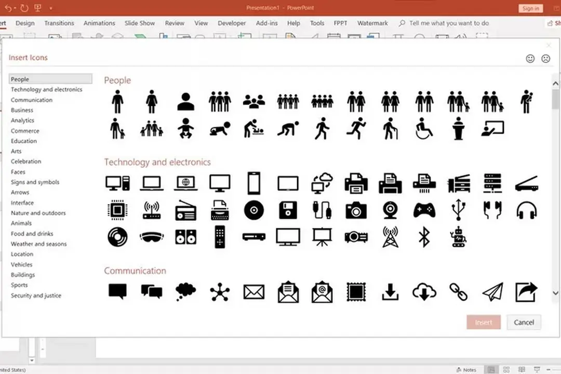
Task: Cancel the Insert Icons dialog
Action: pos(524,322)
